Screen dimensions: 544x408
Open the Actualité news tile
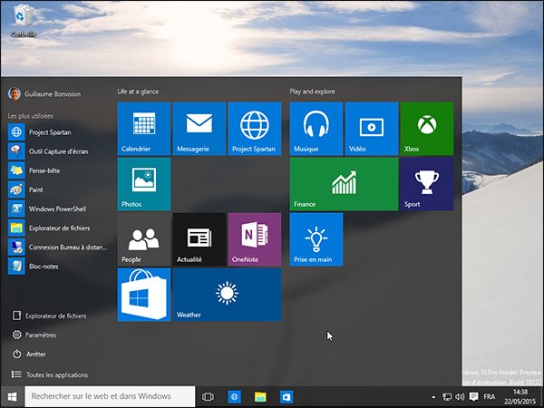point(199,239)
